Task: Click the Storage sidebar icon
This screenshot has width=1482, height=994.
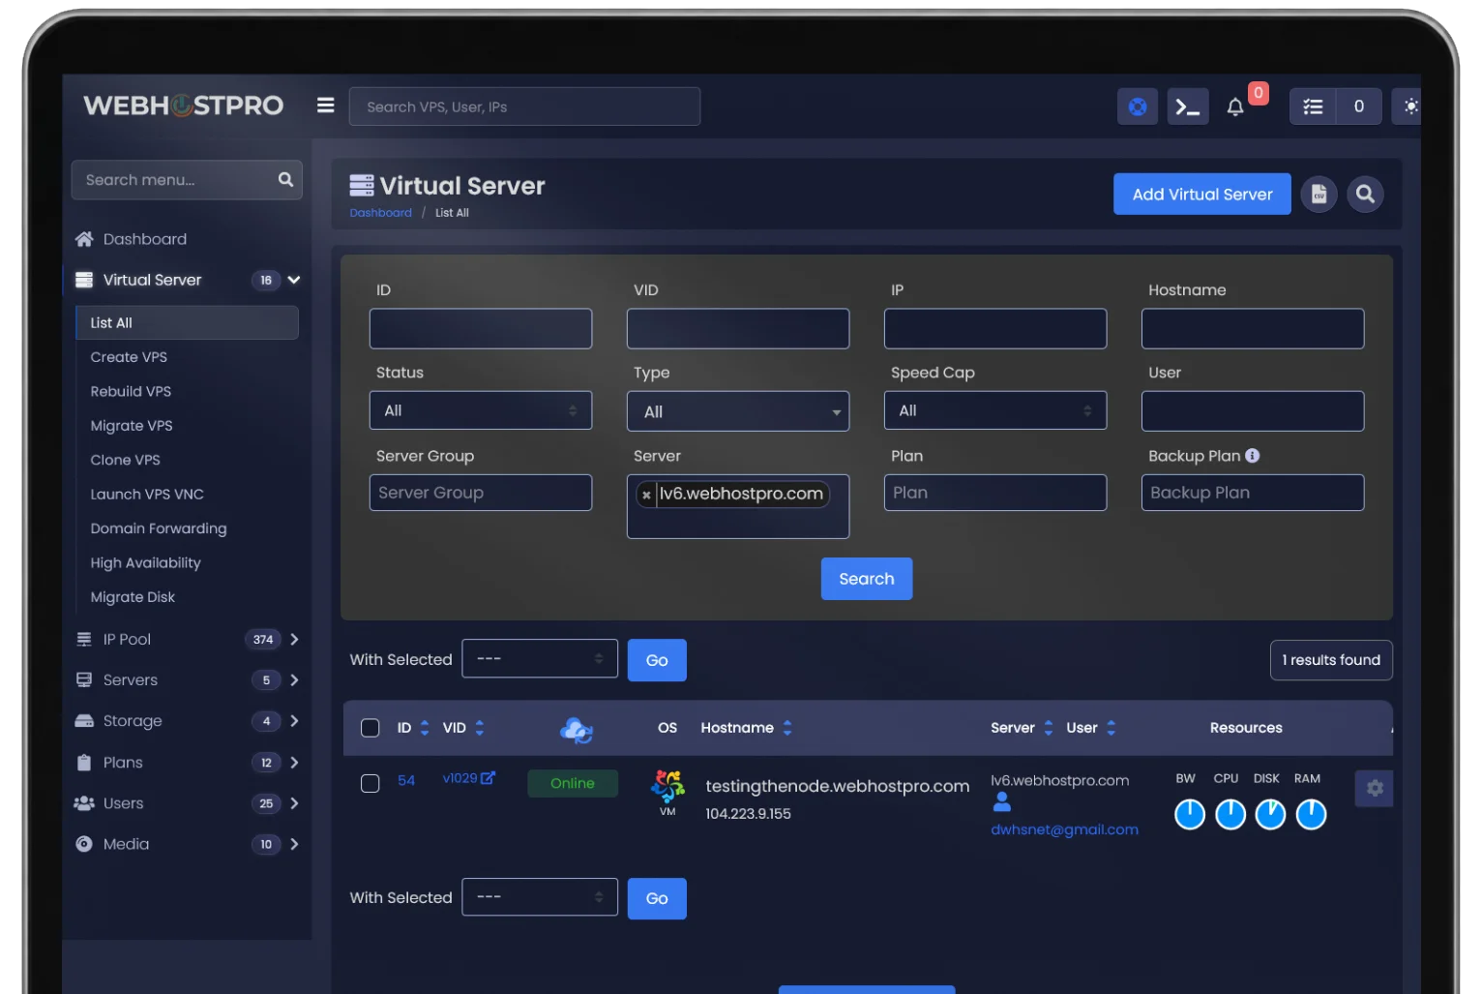Action: pos(84,721)
